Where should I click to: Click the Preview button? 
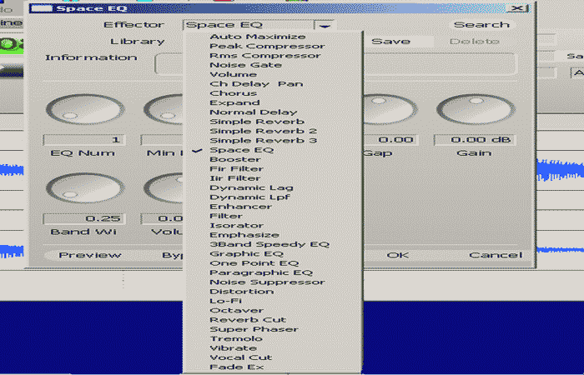[89, 255]
